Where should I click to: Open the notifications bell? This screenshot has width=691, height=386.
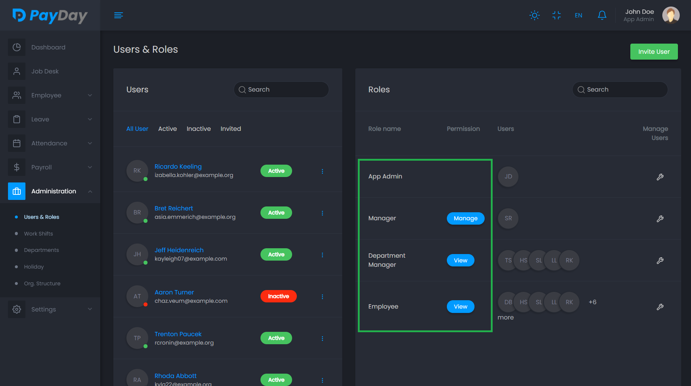(602, 15)
